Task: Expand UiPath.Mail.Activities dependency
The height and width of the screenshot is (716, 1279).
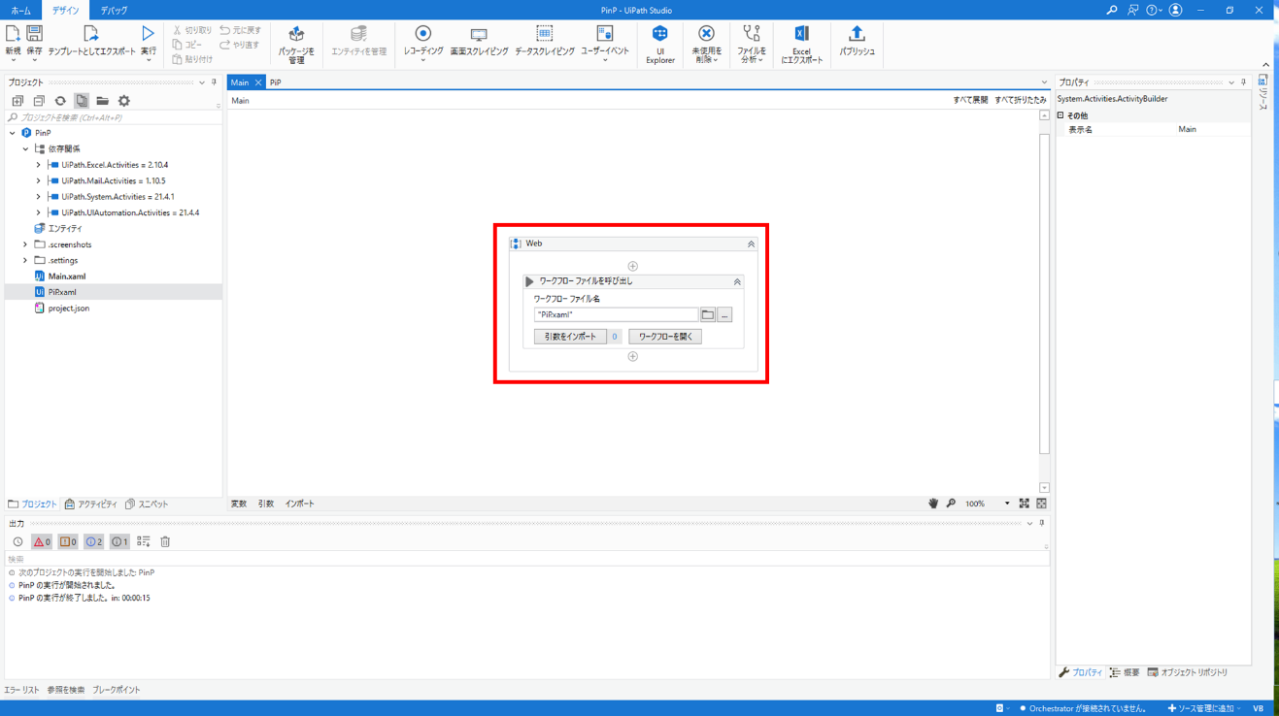Action: [x=39, y=180]
